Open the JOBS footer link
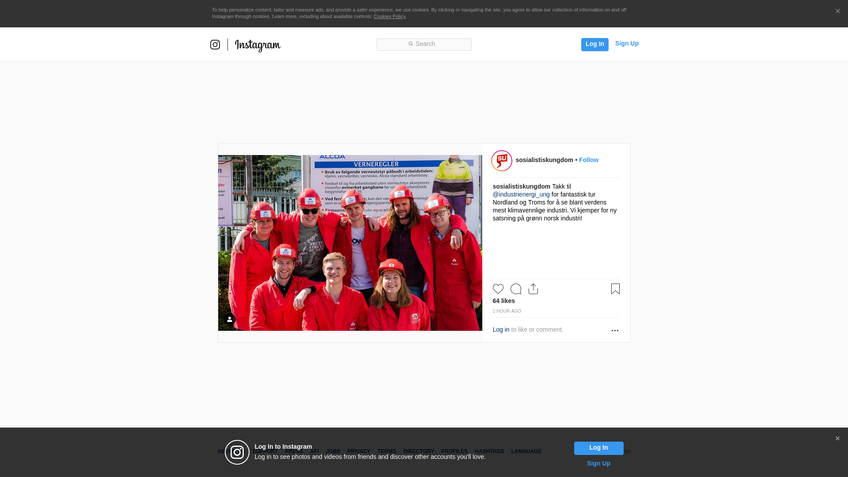Screen dimensions: 848x477 coord(333,451)
